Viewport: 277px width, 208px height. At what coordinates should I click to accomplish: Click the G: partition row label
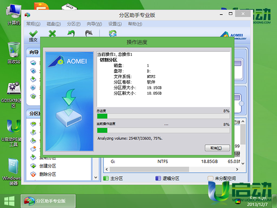[x=113, y=161]
